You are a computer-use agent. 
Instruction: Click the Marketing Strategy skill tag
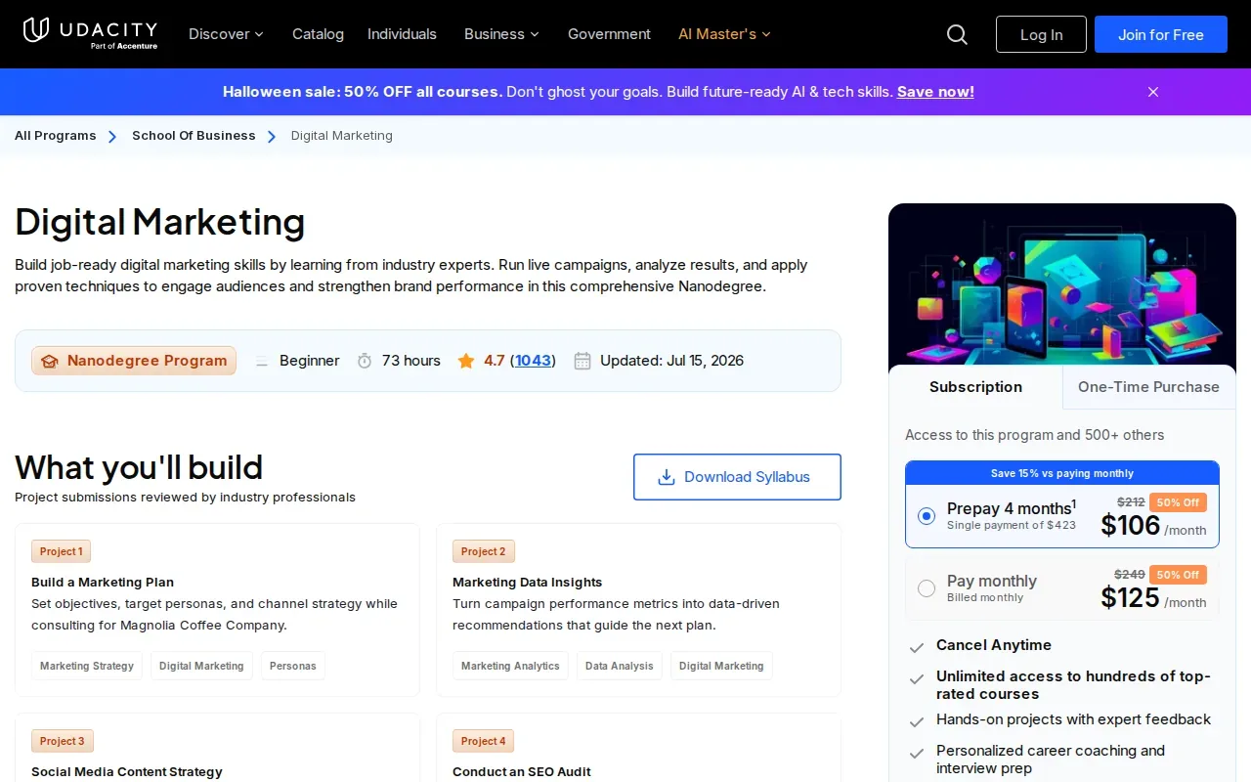pos(87,666)
